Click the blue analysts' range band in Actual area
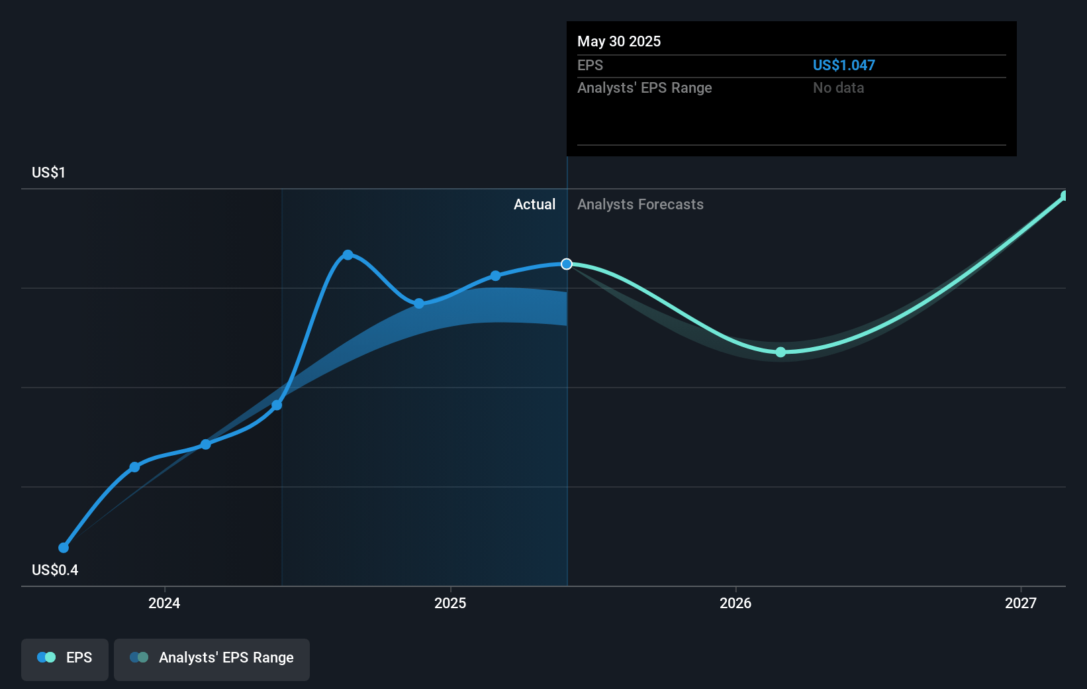The width and height of the screenshot is (1087, 689). [490, 305]
